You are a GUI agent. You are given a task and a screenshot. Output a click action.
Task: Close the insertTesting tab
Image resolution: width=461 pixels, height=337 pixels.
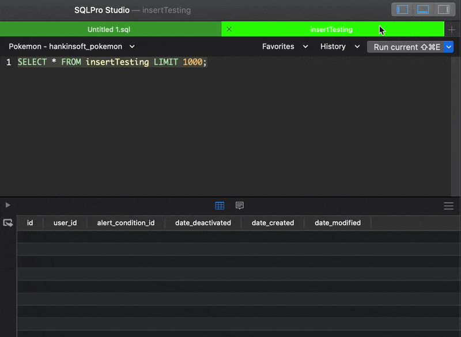tap(229, 29)
